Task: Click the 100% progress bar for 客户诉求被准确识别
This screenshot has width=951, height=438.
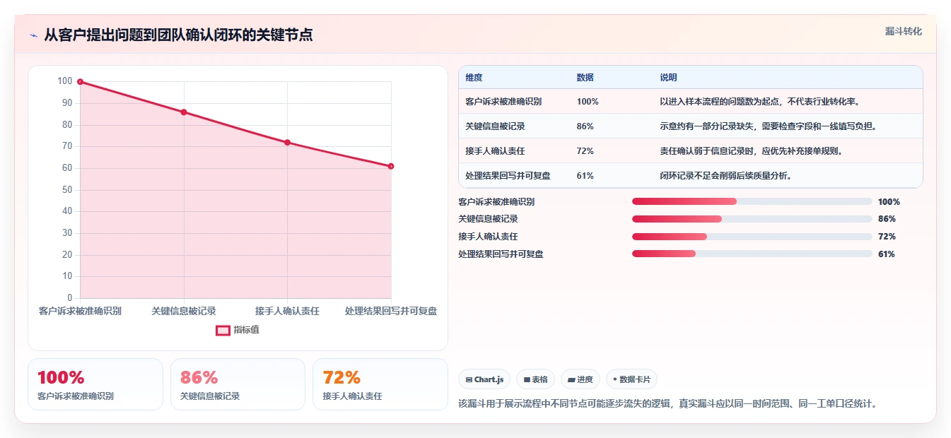Action: 752,201
